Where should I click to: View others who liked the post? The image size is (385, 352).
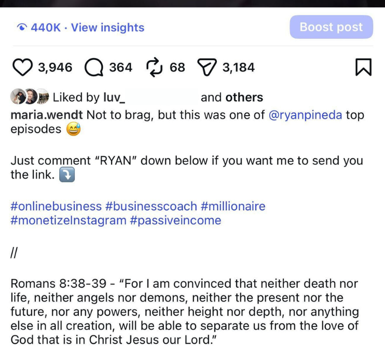(x=244, y=97)
